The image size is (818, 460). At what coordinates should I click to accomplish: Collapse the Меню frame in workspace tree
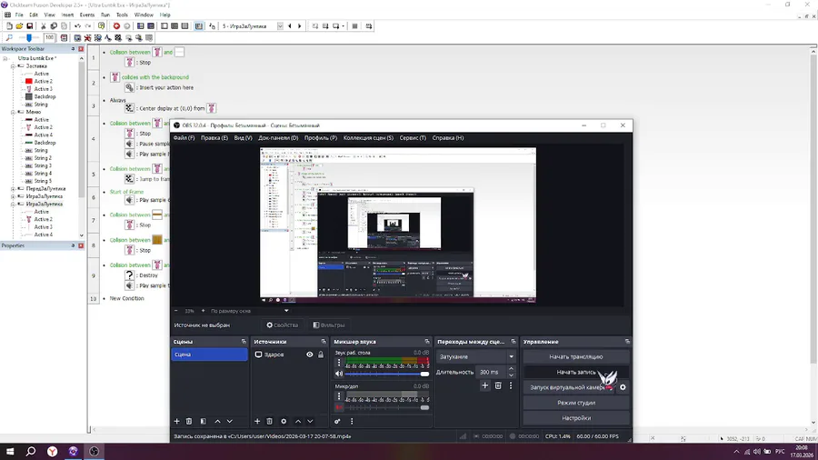tap(13, 112)
